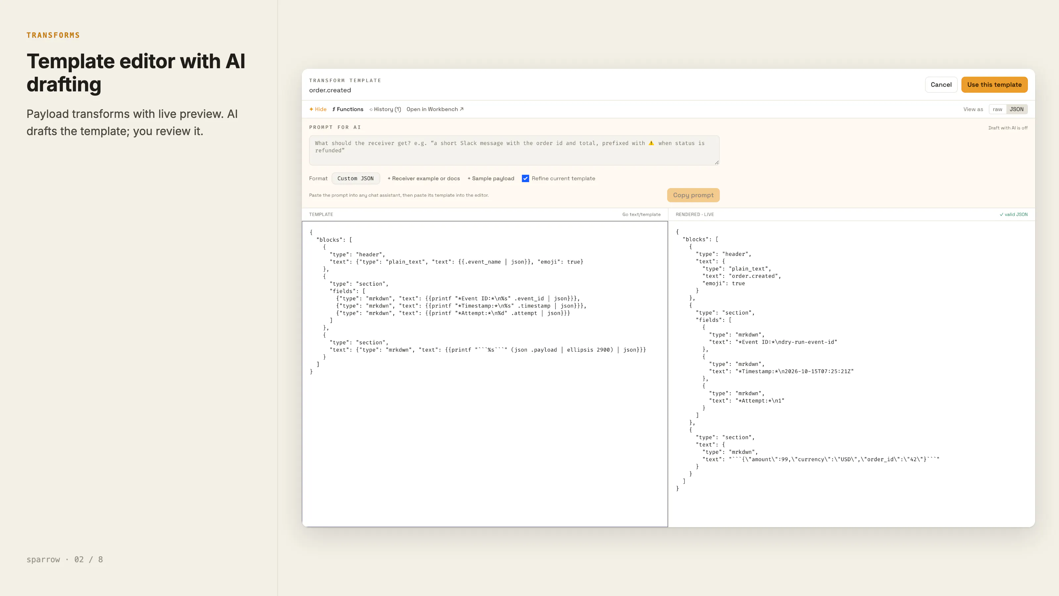
Task: Open History (1) entries
Action: pos(385,109)
